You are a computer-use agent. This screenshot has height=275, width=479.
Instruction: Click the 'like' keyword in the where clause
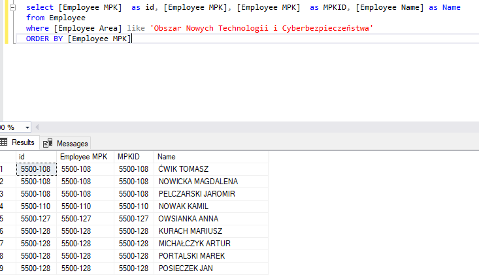pyautogui.click(x=136, y=28)
